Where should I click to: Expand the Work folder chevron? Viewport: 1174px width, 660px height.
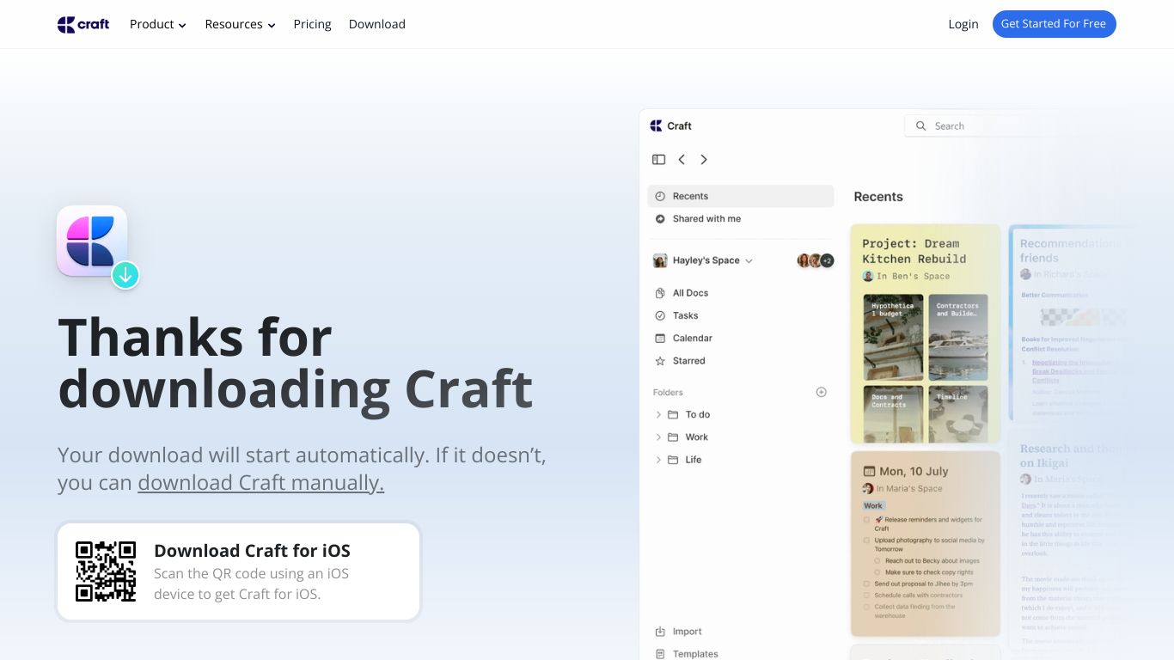click(659, 437)
